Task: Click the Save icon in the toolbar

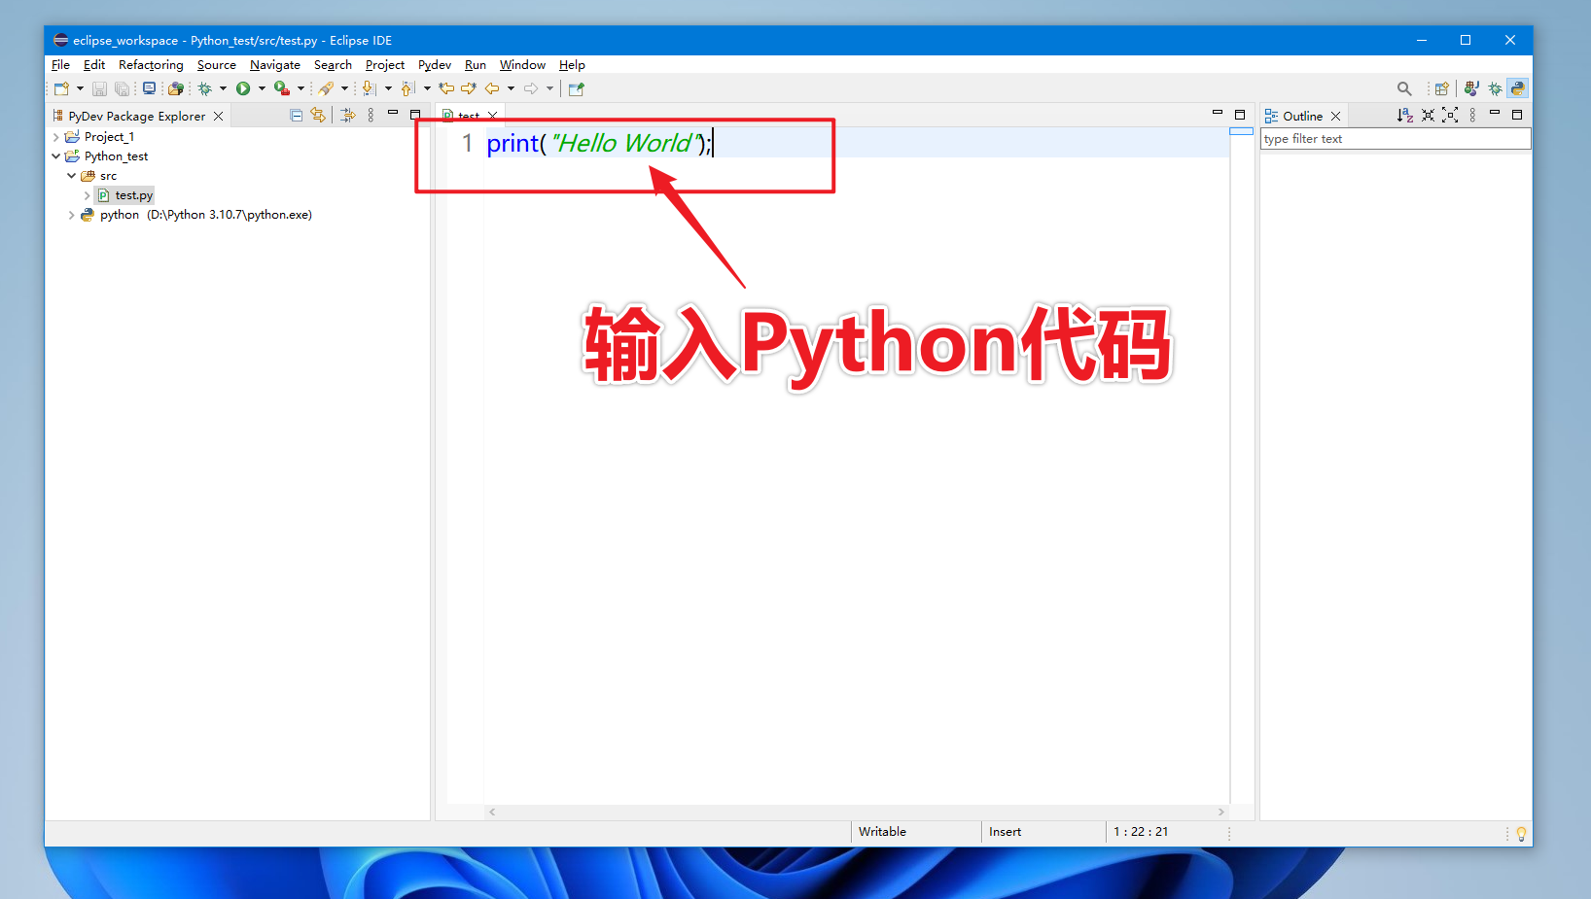Action: pos(99,88)
